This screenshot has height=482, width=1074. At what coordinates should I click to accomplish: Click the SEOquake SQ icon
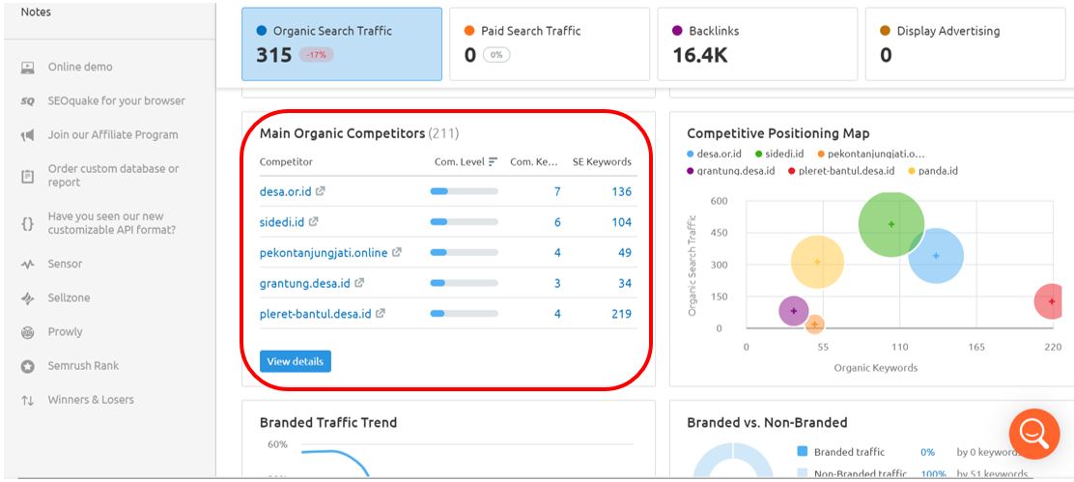(x=27, y=101)
